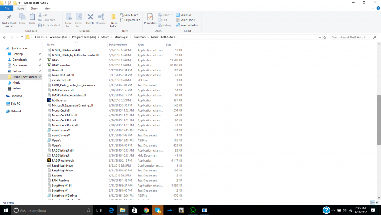Open Google Chrome from taskbar
This screenshot has height=215, width=381.
146,210
